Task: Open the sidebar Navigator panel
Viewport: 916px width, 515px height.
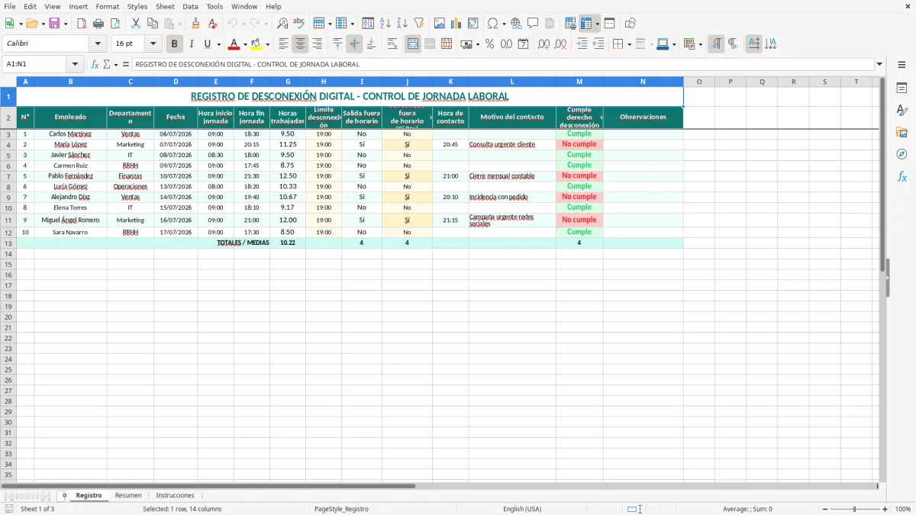Action: pyautogui.click(x=901, y=154)
